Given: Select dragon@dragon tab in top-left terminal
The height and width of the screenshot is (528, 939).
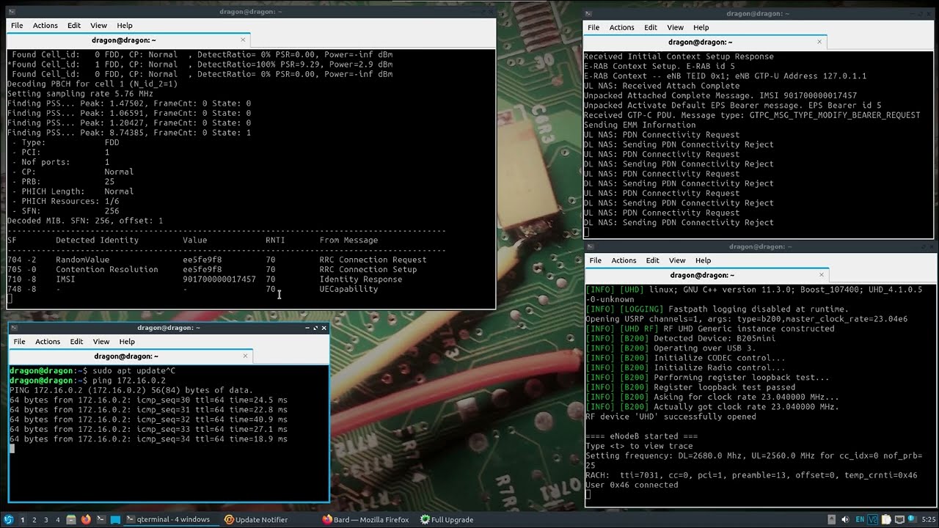Looking at the screenshot, I should tap(128, 40).
